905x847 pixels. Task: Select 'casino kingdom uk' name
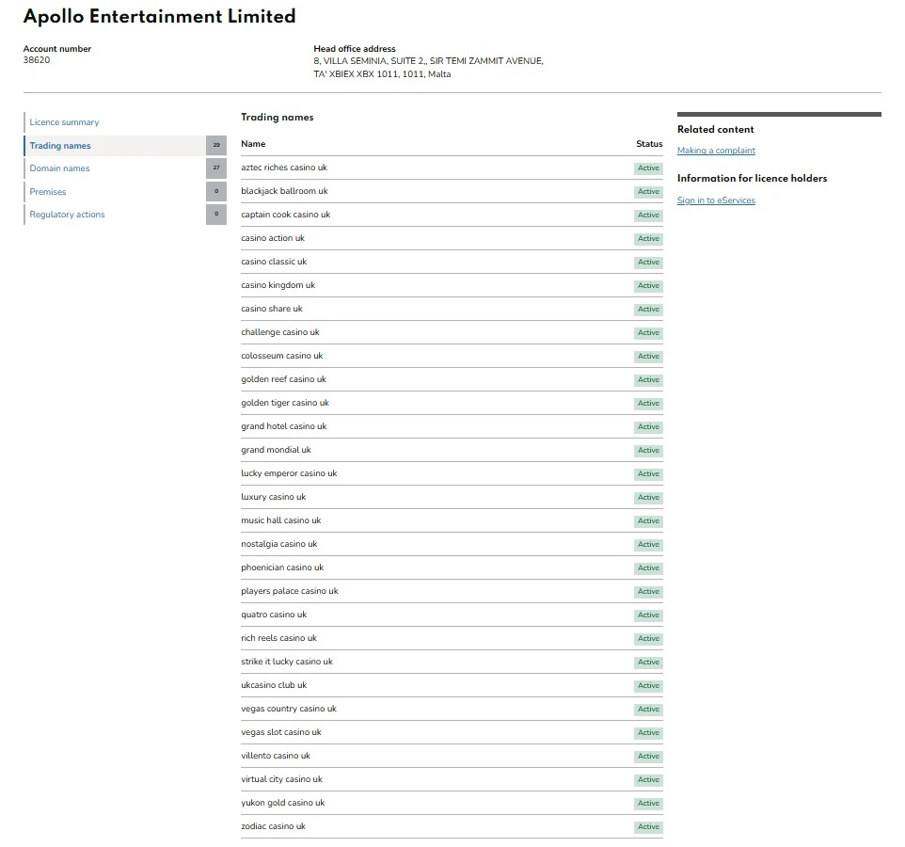pos(278,285)
